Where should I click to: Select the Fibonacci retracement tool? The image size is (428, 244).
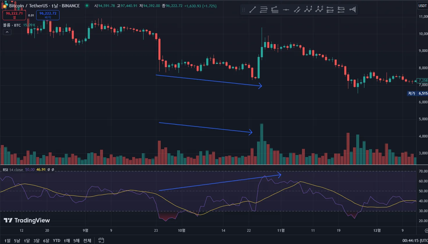point(341,10)
